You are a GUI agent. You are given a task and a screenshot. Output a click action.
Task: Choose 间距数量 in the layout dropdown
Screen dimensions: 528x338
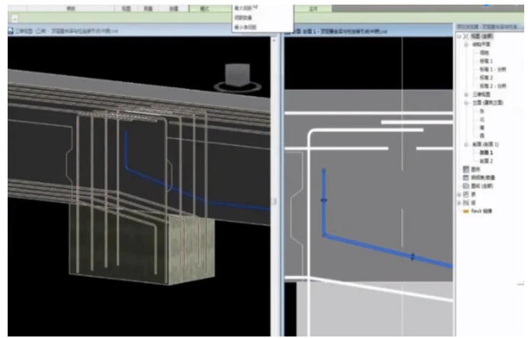(x=243, y=17)
